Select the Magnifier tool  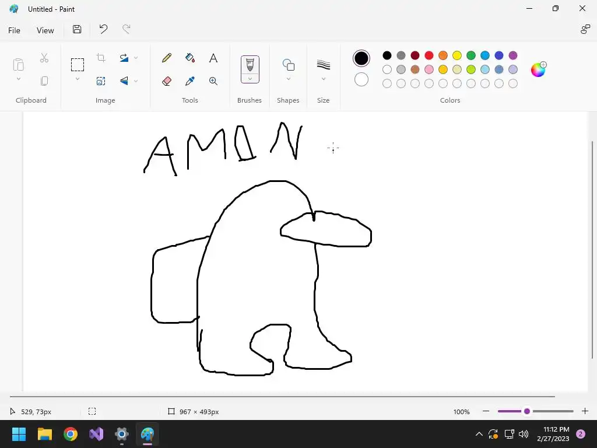click(213, 80)
